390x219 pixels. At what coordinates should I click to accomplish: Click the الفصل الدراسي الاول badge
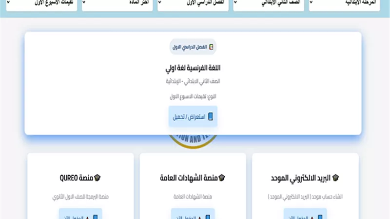coord(193,47)
